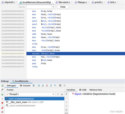Open the Go to address dropdown arrow
This screenshot has height=114, width=125.
coord(53,7)
